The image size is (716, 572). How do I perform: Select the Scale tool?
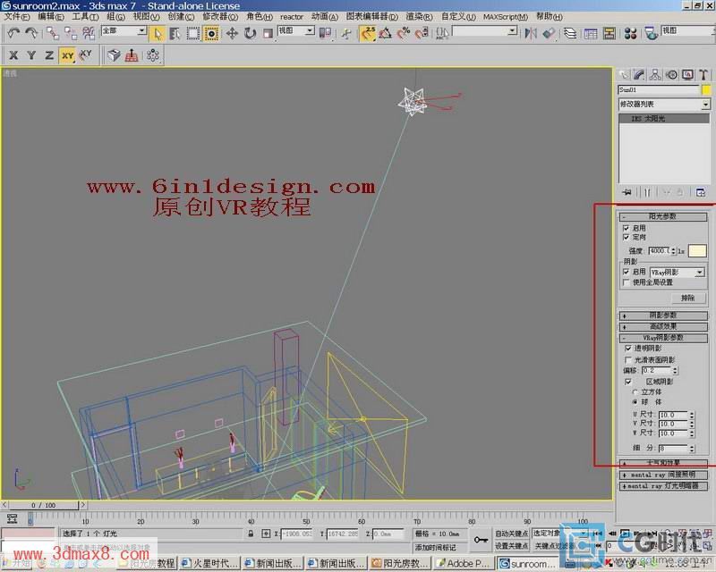(268, 34)
